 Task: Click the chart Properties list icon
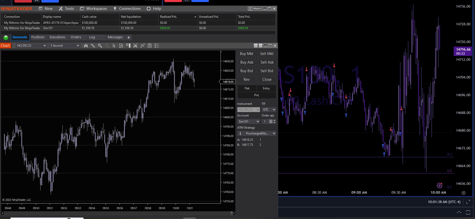tap(157, 46)
